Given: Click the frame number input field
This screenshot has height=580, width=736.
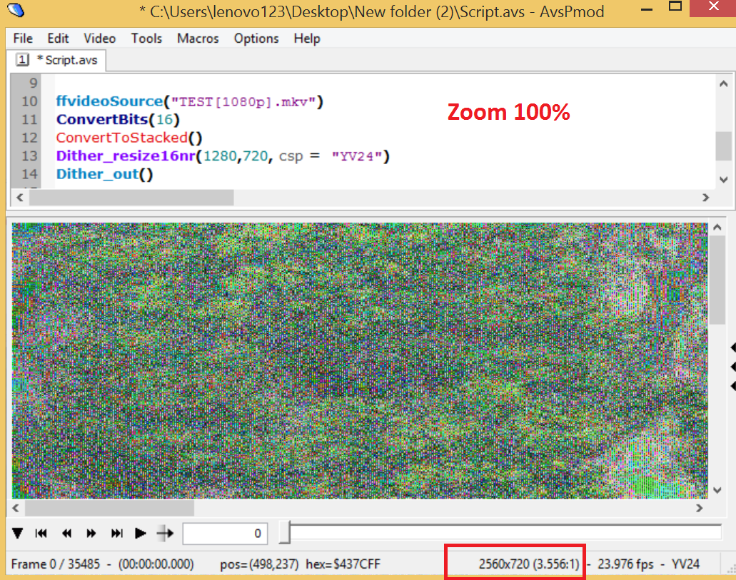Looking at the screenshot, I should point(225,534).
